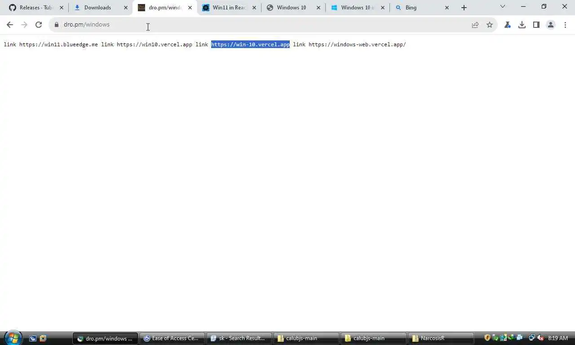Close the Releases GitHub tab

[62, 8]
